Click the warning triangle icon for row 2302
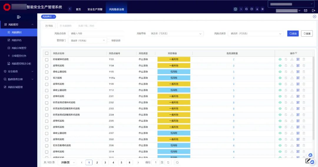Viewport: 318px width, 167px height. (x=292, y=102)
